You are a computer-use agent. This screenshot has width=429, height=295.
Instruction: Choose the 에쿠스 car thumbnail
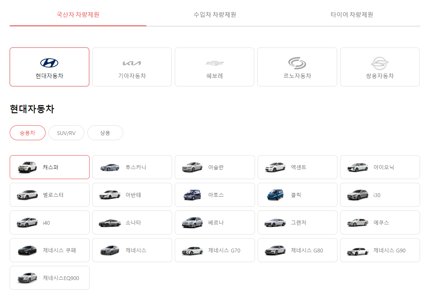(358, 222)
